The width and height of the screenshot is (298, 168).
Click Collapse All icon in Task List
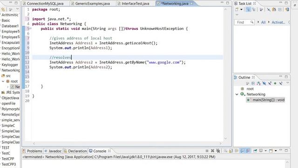click(x=280, y=9)
